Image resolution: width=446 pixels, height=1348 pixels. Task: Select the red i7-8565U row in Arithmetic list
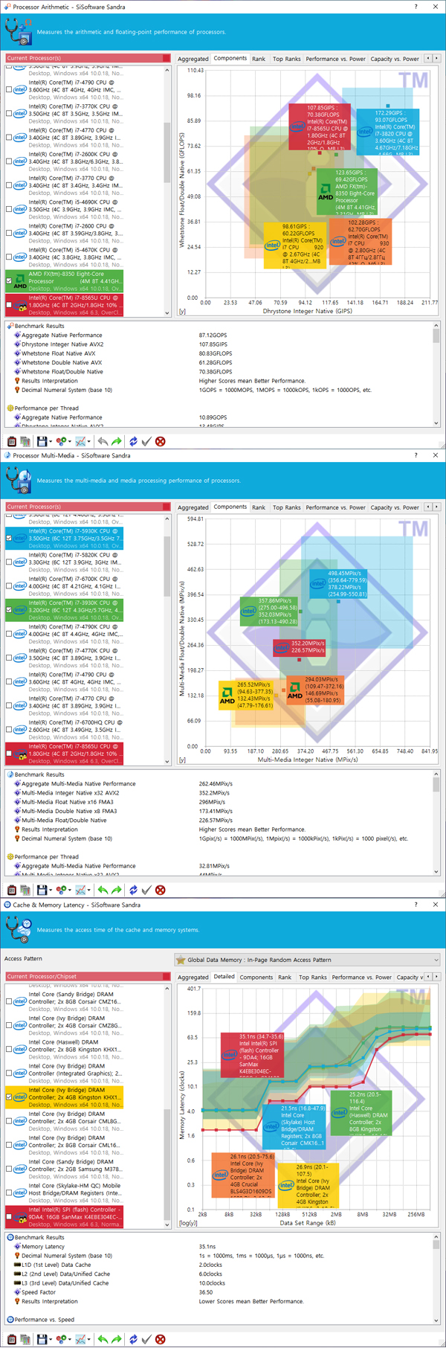pos(65,304)
